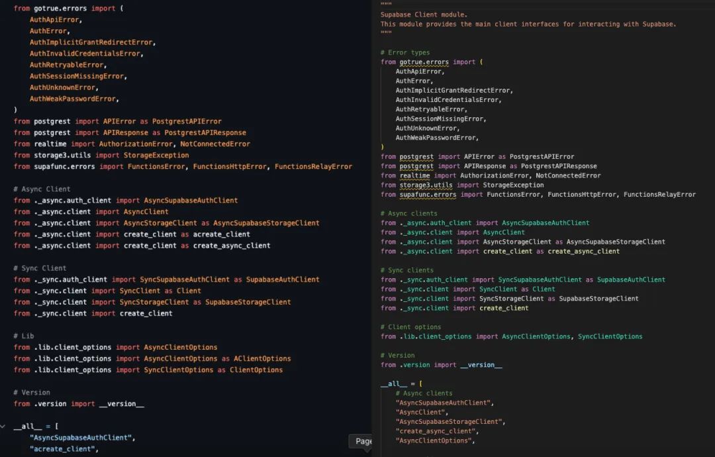Click AuthInvalidCredentialsError in the left pane
This screenshot has width=715, height=457.
point(86,54)
